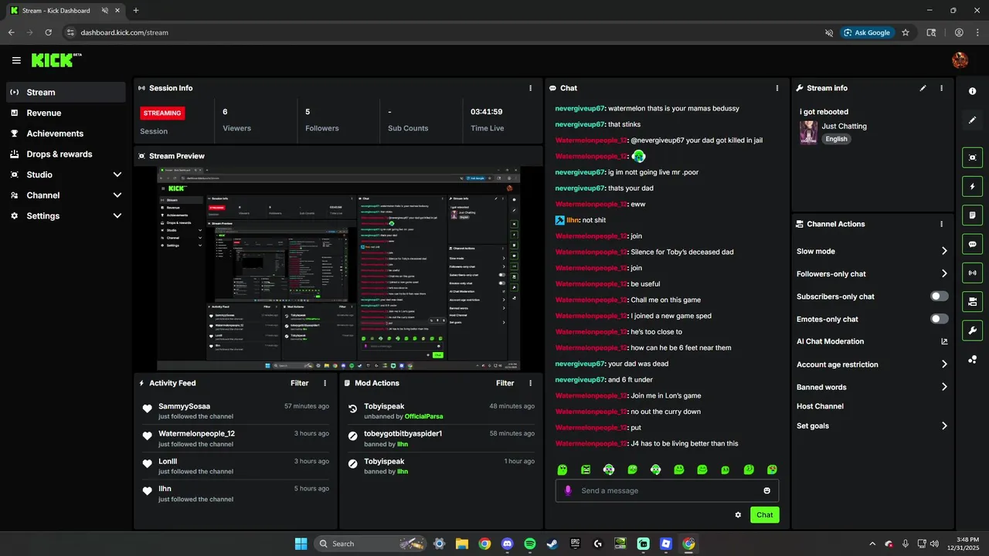989x556 pixels.
Task: Click the purple microphone icon in chat input
Action: [568, 490]
